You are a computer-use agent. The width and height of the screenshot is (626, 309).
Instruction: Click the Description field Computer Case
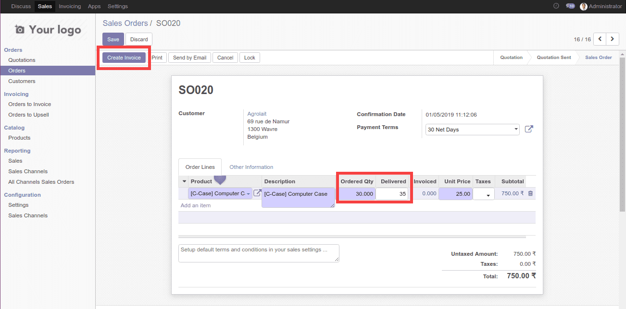coord(299,197)
